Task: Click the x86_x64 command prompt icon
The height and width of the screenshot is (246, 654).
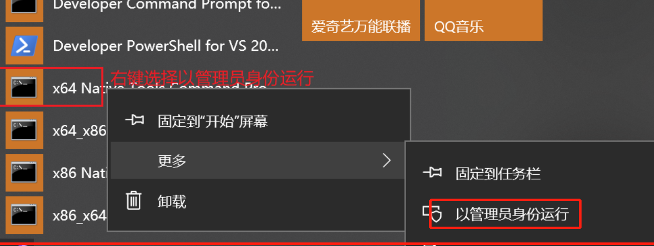Action: click(24, 215)
